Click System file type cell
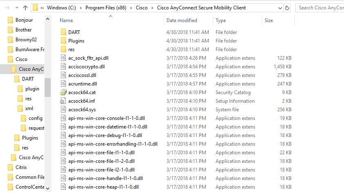This screenshot has width=344, height=196. (x=227, y=110)
